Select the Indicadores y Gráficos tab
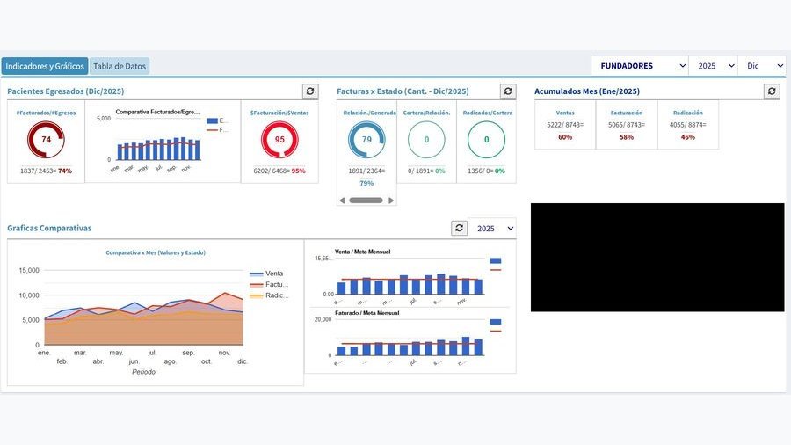 point(45,66)
